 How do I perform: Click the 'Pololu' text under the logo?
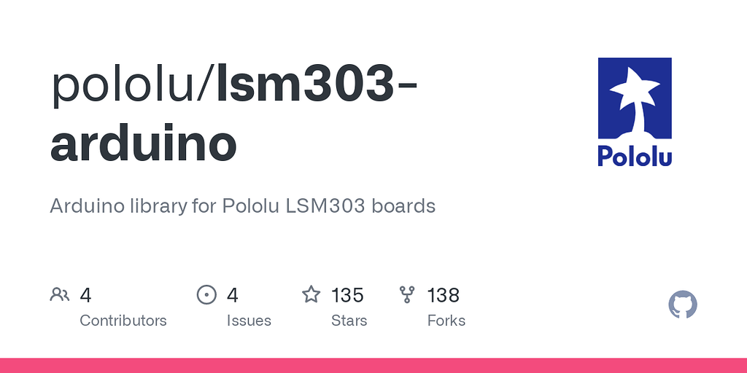[x=635, y=156]
